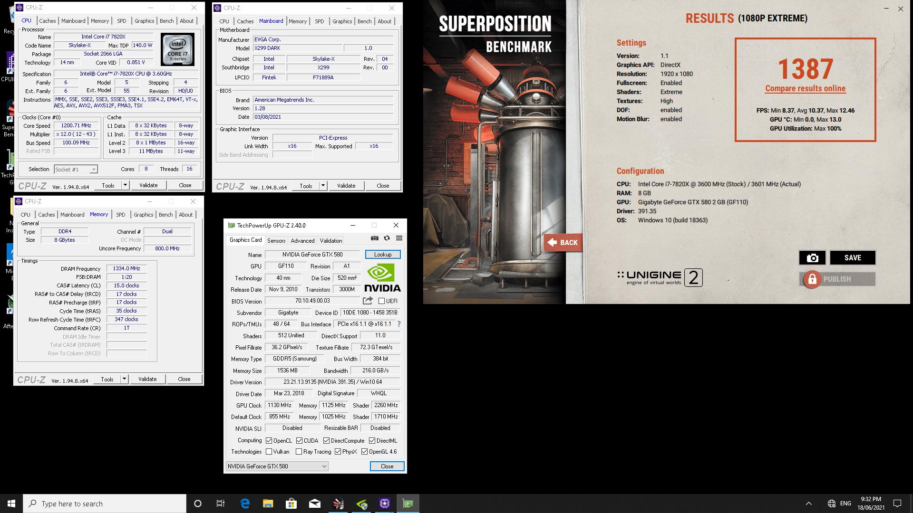
Task: Switch to Advanced tab in GPU-Z
Action: [302, 241]
